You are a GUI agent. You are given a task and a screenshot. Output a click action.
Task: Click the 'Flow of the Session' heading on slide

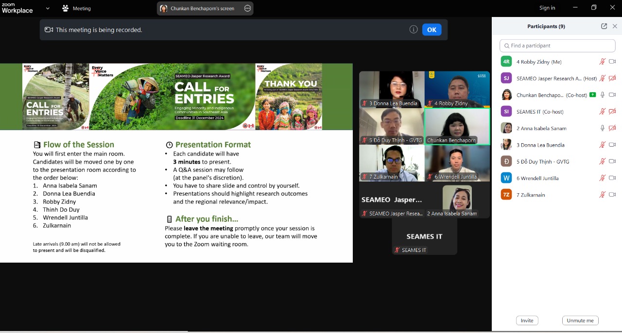point(79,145)
